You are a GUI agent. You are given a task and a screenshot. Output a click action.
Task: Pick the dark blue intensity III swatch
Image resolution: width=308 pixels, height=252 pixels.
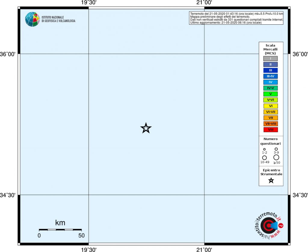(x=270, y=70)
